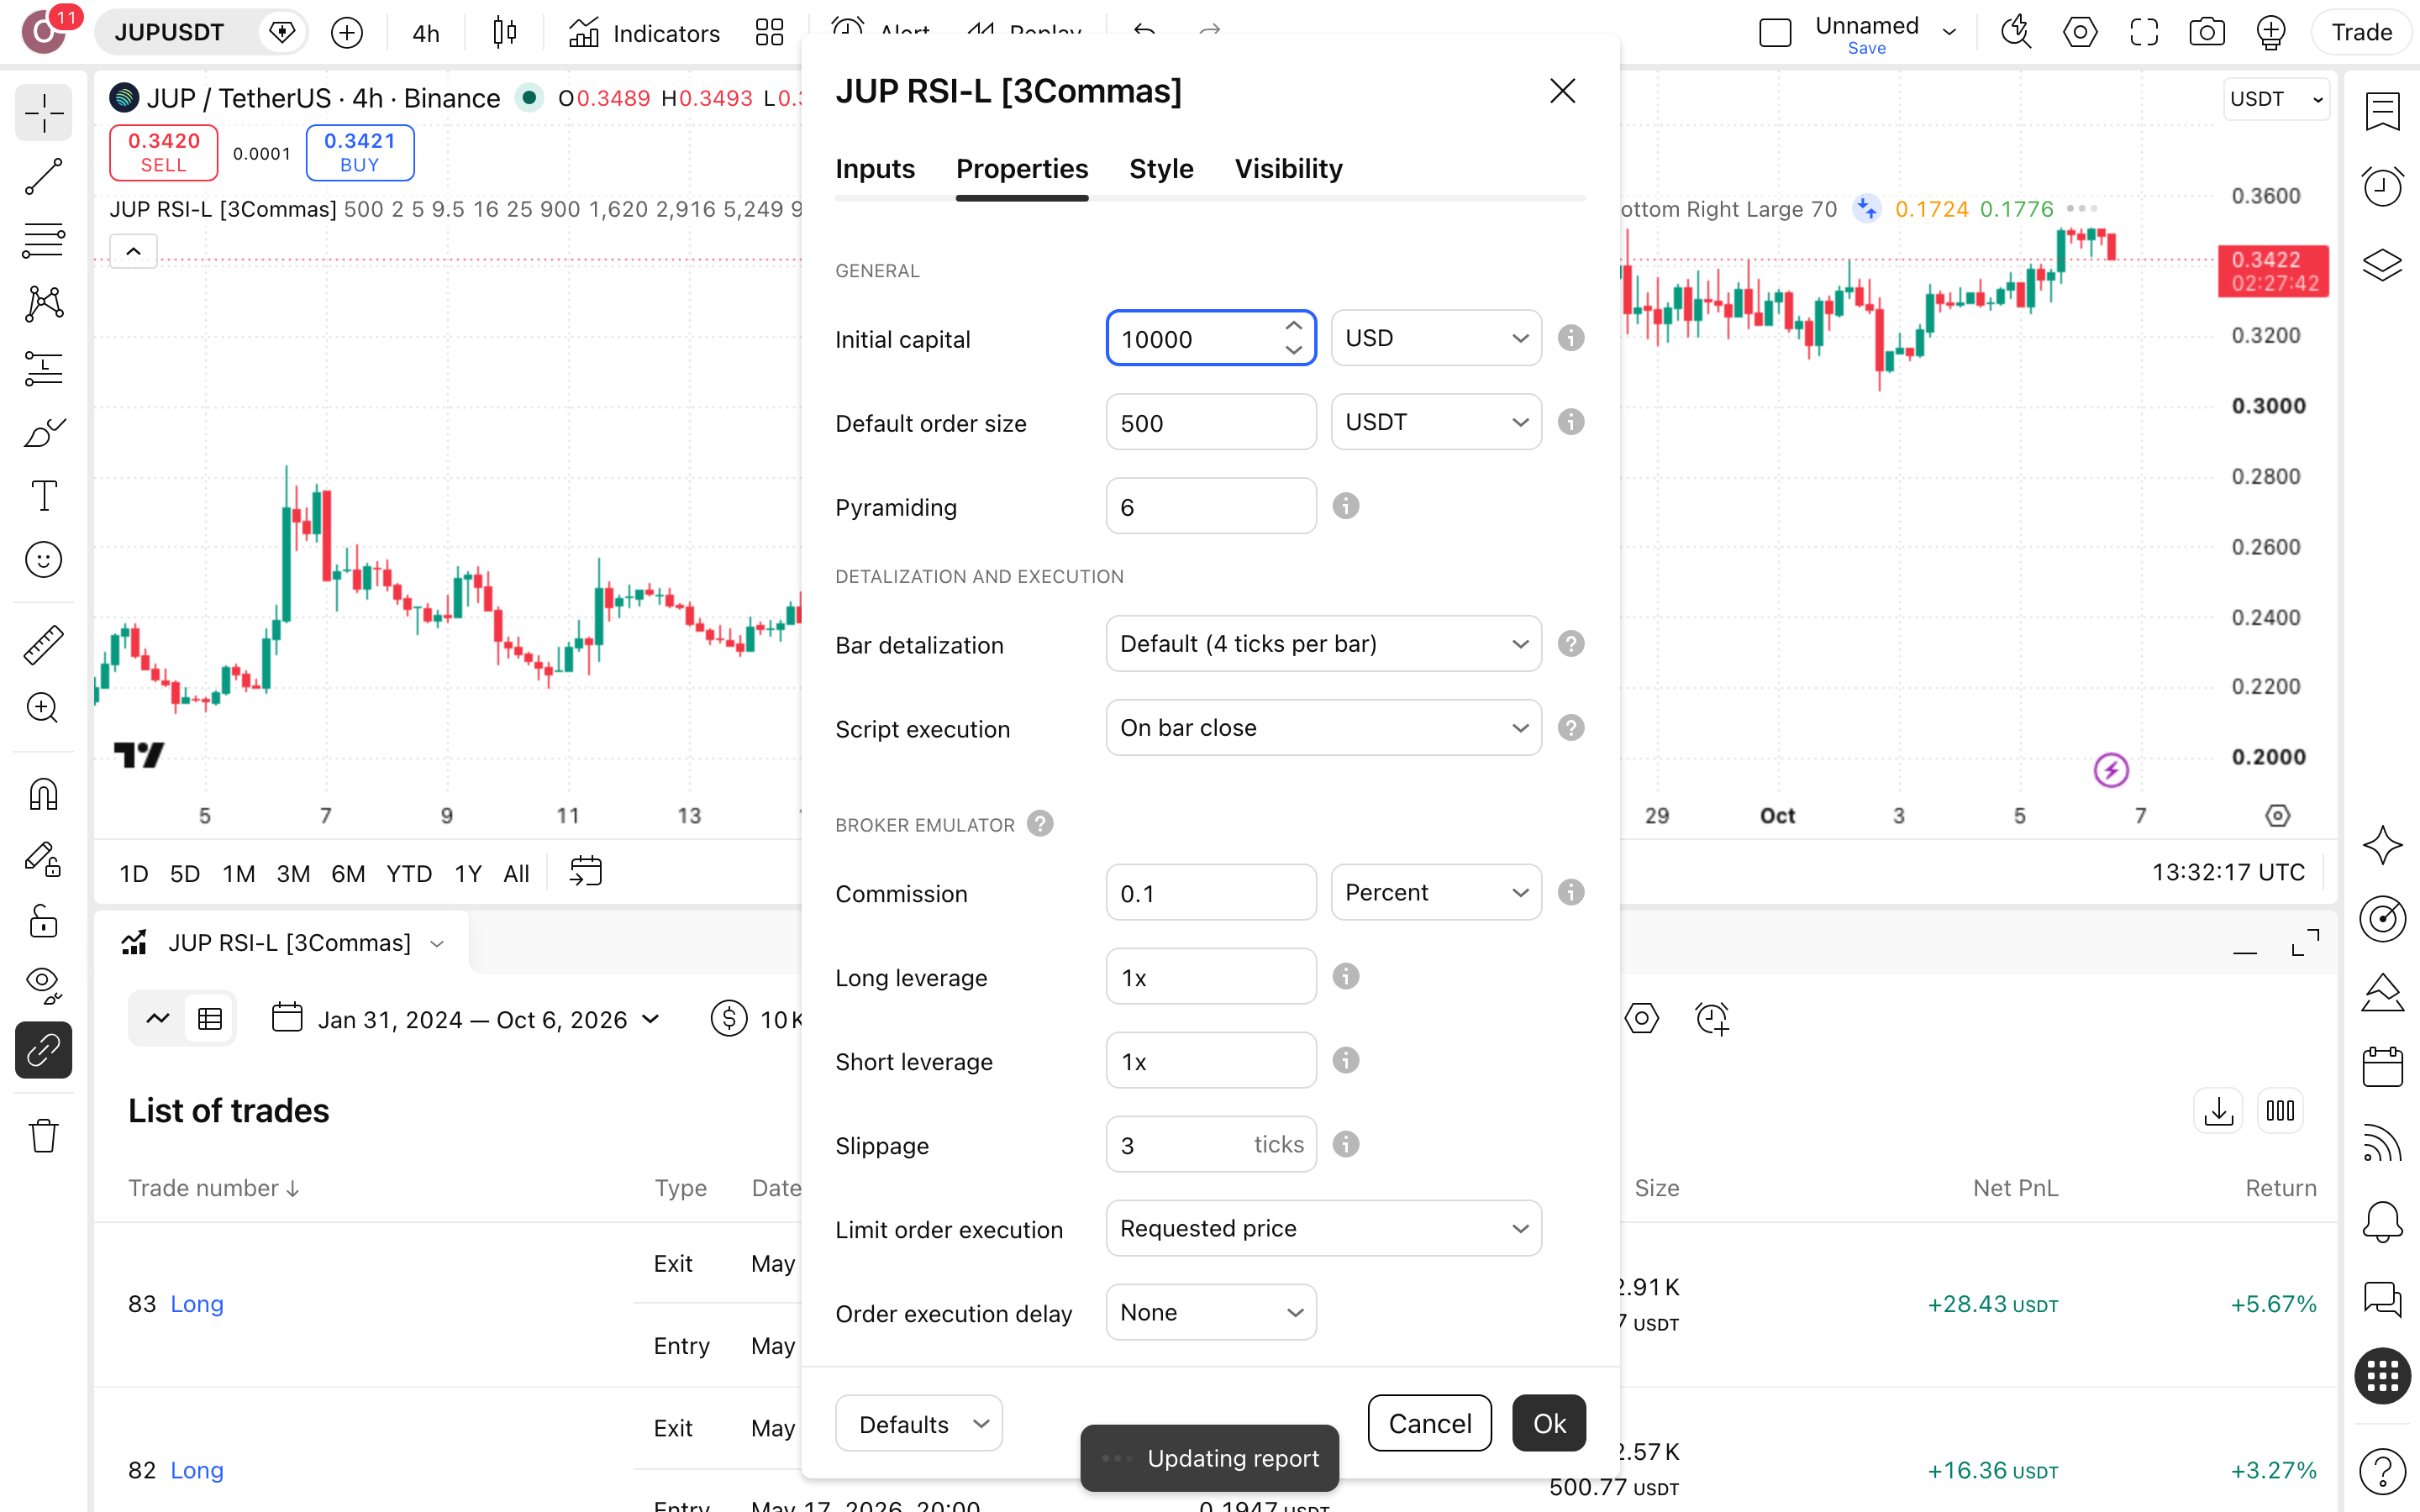Click the BUY 0.3421 button
Image resolution: width=2420 pixels, height=1512 pixels.
click(359, 152)
